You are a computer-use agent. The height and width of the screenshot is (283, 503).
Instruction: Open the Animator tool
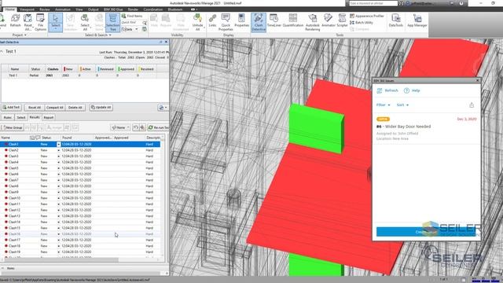point(329,20)
